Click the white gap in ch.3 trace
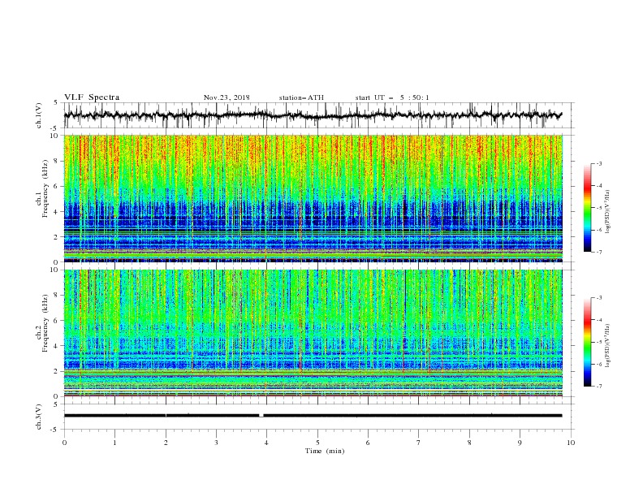Screen dimensions: 643x497 click(261, 416)
